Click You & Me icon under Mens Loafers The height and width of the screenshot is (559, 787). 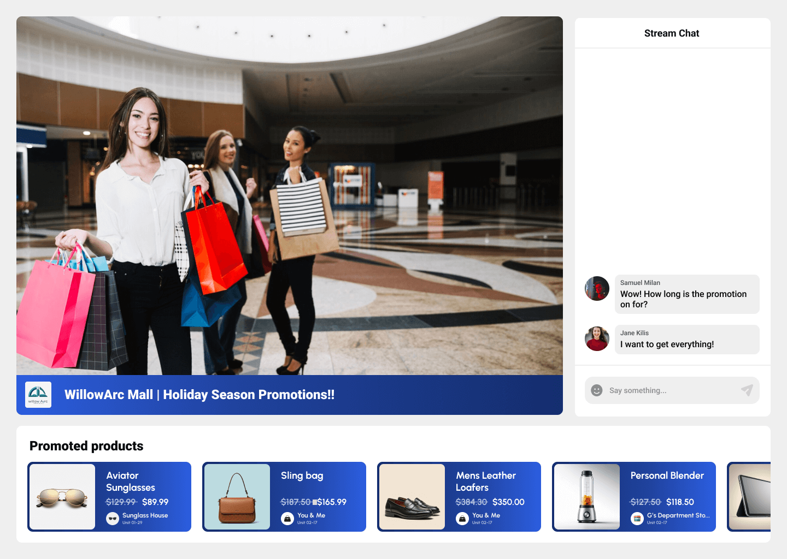462,519
